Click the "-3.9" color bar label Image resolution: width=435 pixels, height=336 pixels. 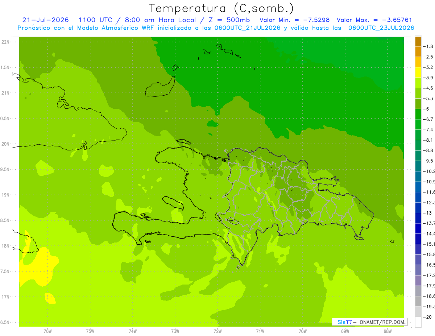click(428, 78)
